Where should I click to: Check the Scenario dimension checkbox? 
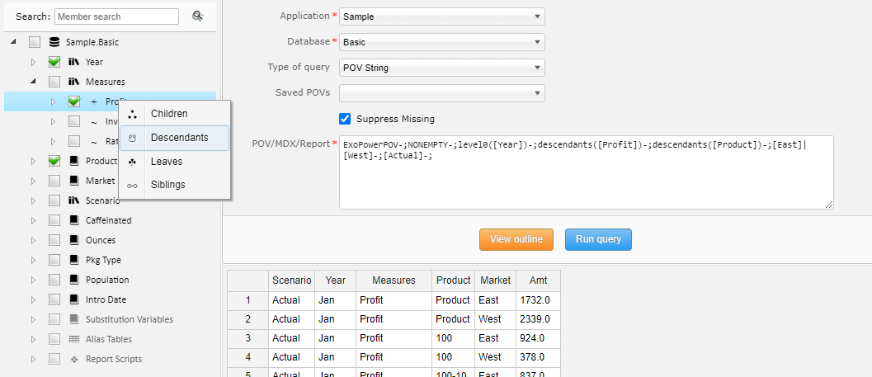54,200
